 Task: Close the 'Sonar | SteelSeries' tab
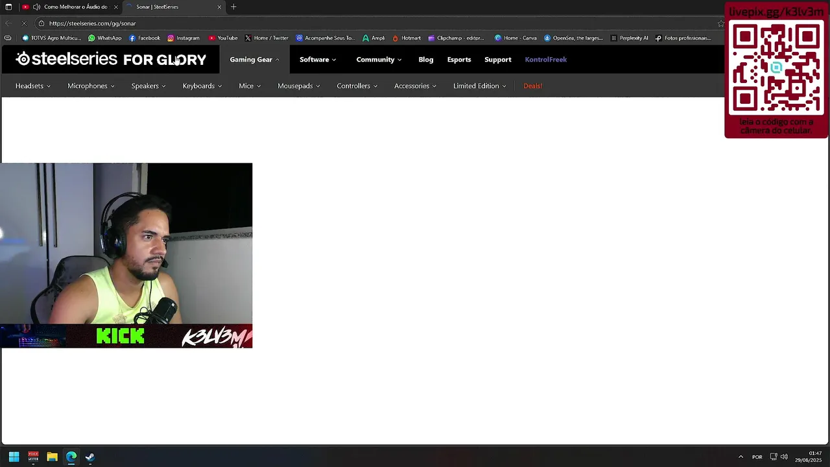point(219,7)
